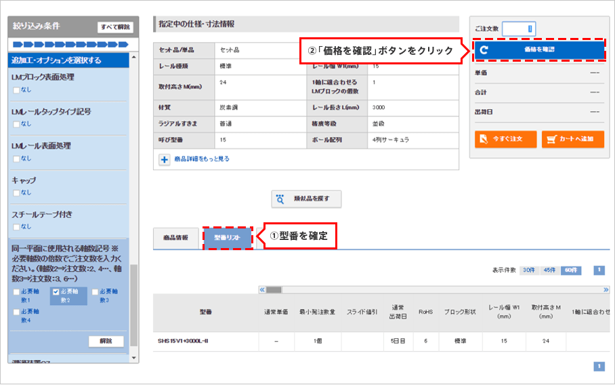Click the cart icon on カートへ追加 button

553,139
